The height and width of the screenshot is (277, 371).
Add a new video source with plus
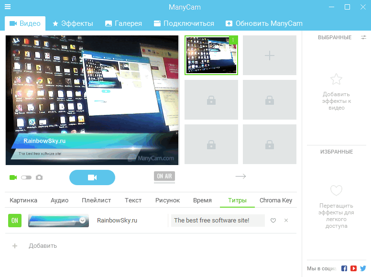(x=270, y=55)
